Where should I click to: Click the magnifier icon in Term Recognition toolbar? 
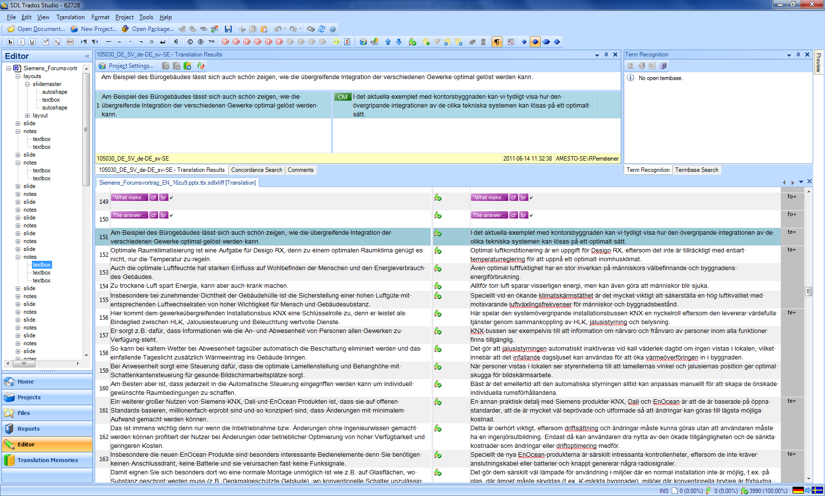(631, 66)
